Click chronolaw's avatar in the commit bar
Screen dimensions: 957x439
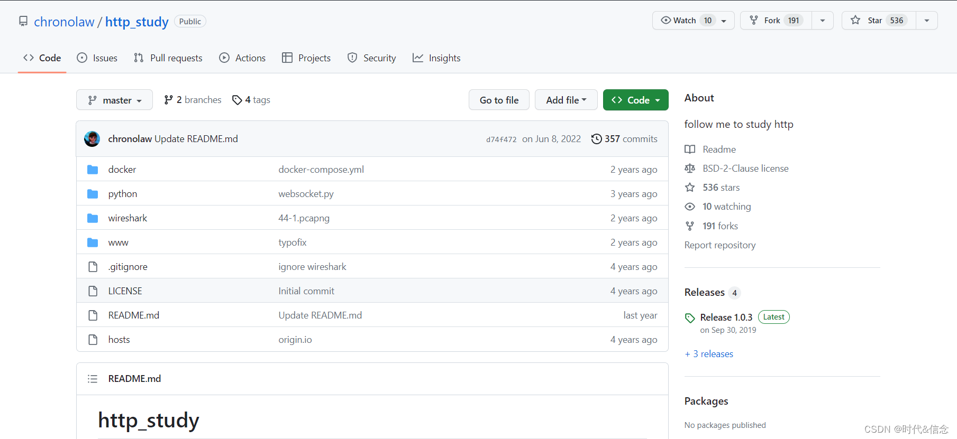tap(92, 139)
